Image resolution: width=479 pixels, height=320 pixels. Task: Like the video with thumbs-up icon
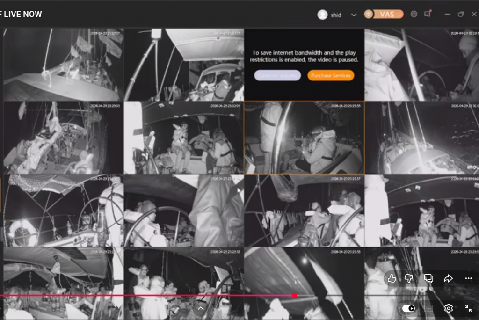[392, 278]
